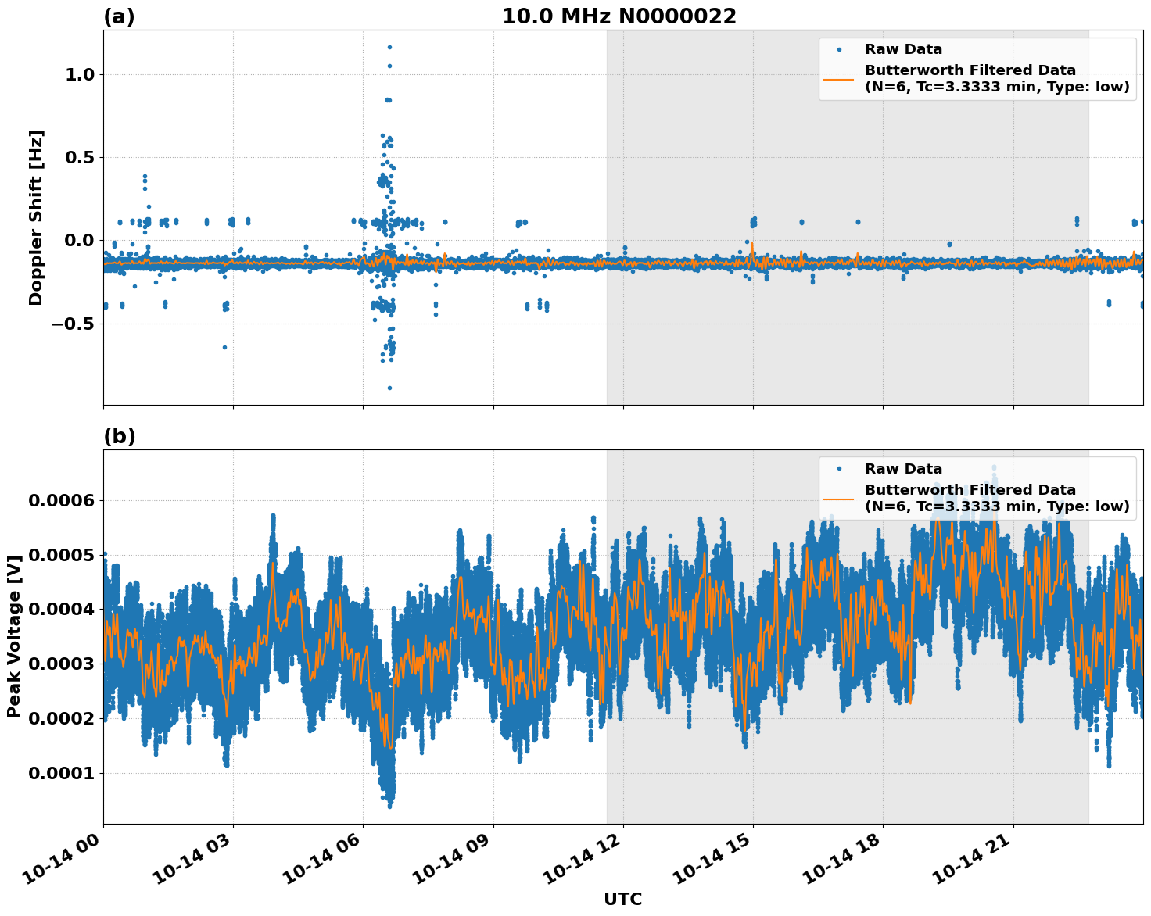
Task: Click the blue Raw Data marker in Peak Voltage legend
Action: 839,469
